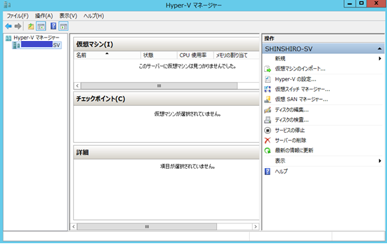This screenshot has width=387, height=248.
Task: Click ディスクの編集... action
Action: (291, 110)
